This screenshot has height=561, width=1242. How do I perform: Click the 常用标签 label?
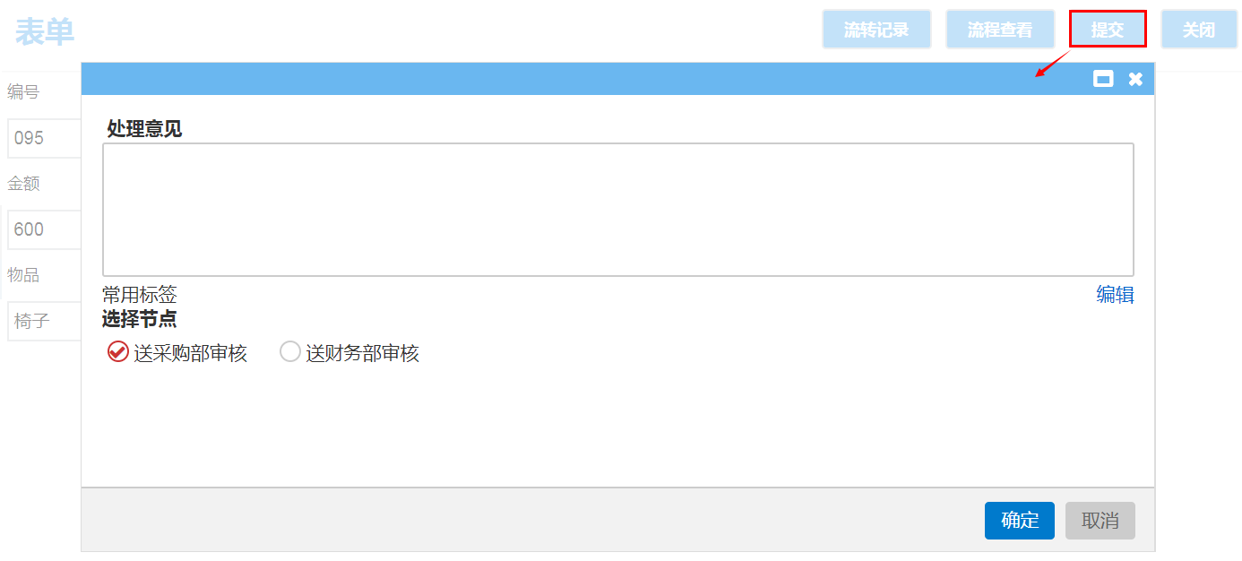(x=140, y=295)
